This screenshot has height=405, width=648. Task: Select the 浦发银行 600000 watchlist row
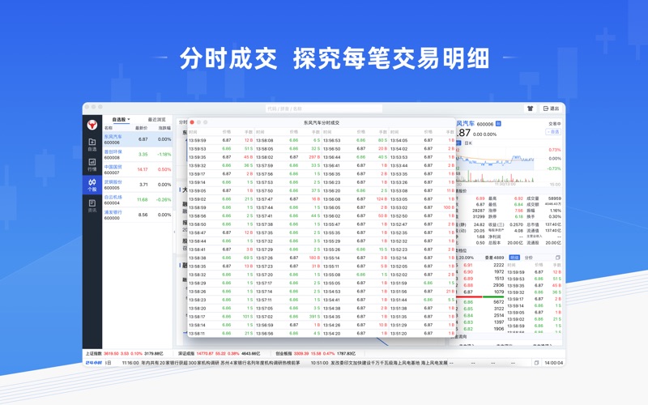coord(137,215)
